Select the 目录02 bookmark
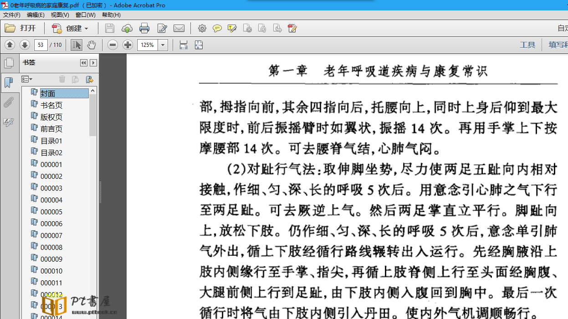 pyautogui.click(x=51, y=152)
